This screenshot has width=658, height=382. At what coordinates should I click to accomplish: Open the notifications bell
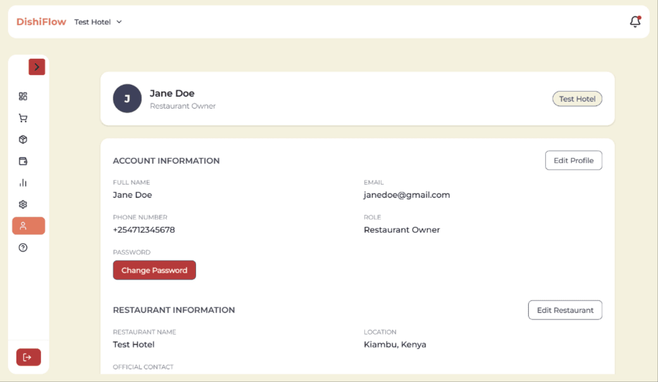coord(635,22)
